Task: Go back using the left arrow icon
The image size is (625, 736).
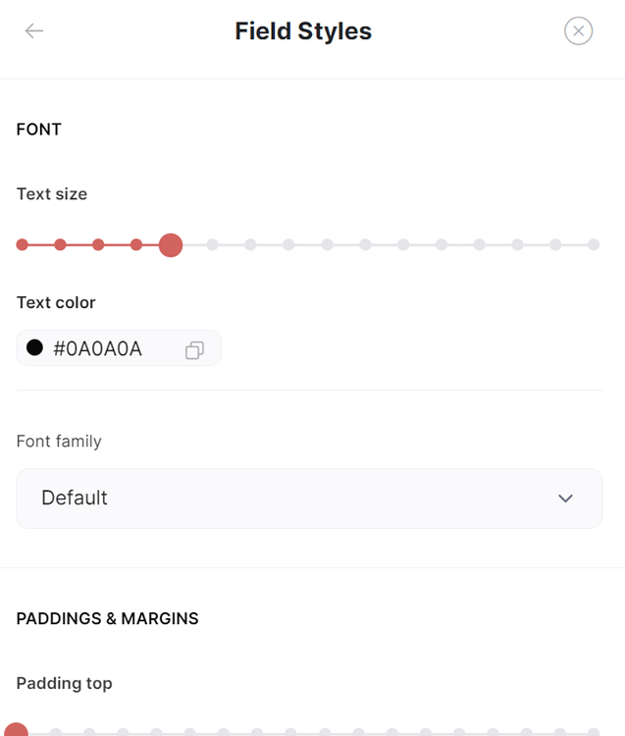Action: point(33,31)
